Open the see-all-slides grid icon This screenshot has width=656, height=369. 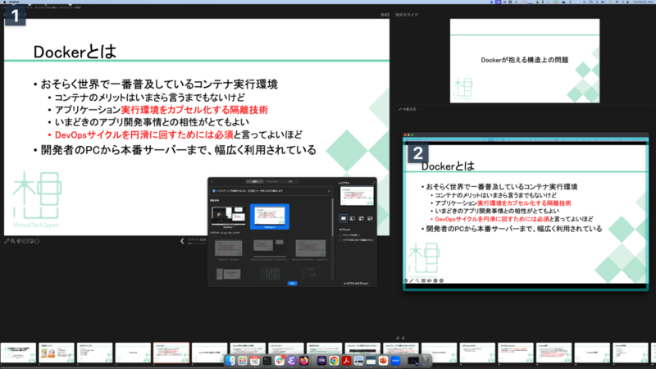19,241
